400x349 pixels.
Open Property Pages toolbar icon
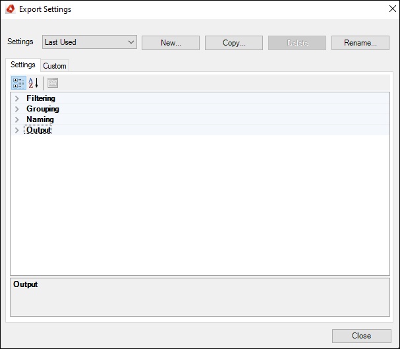point(53,83)
